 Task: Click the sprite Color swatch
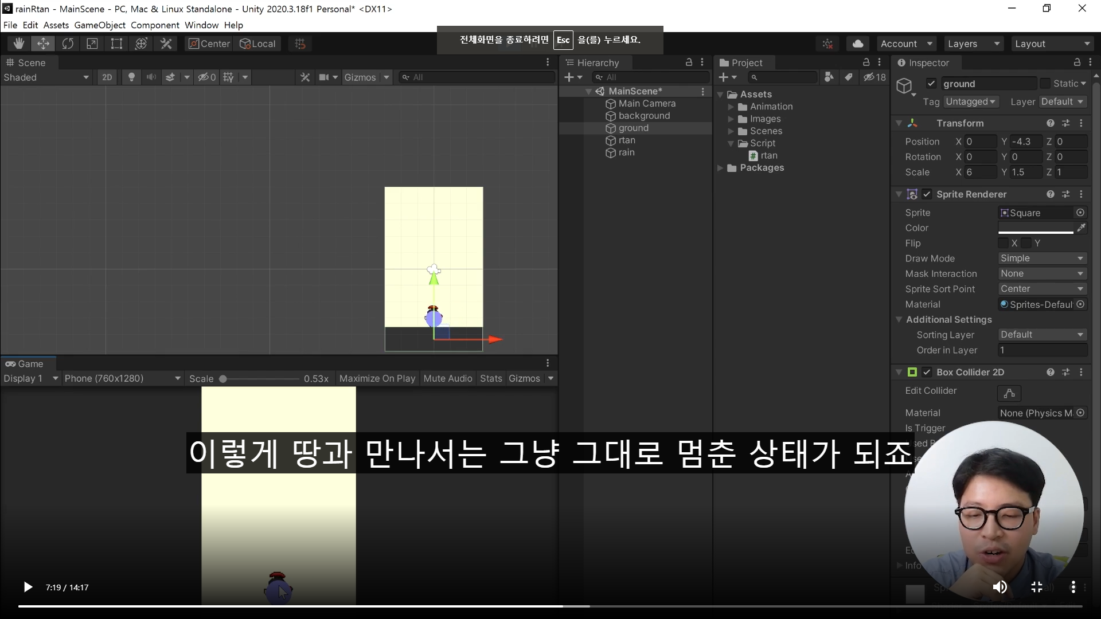(x=1036, y=228)
